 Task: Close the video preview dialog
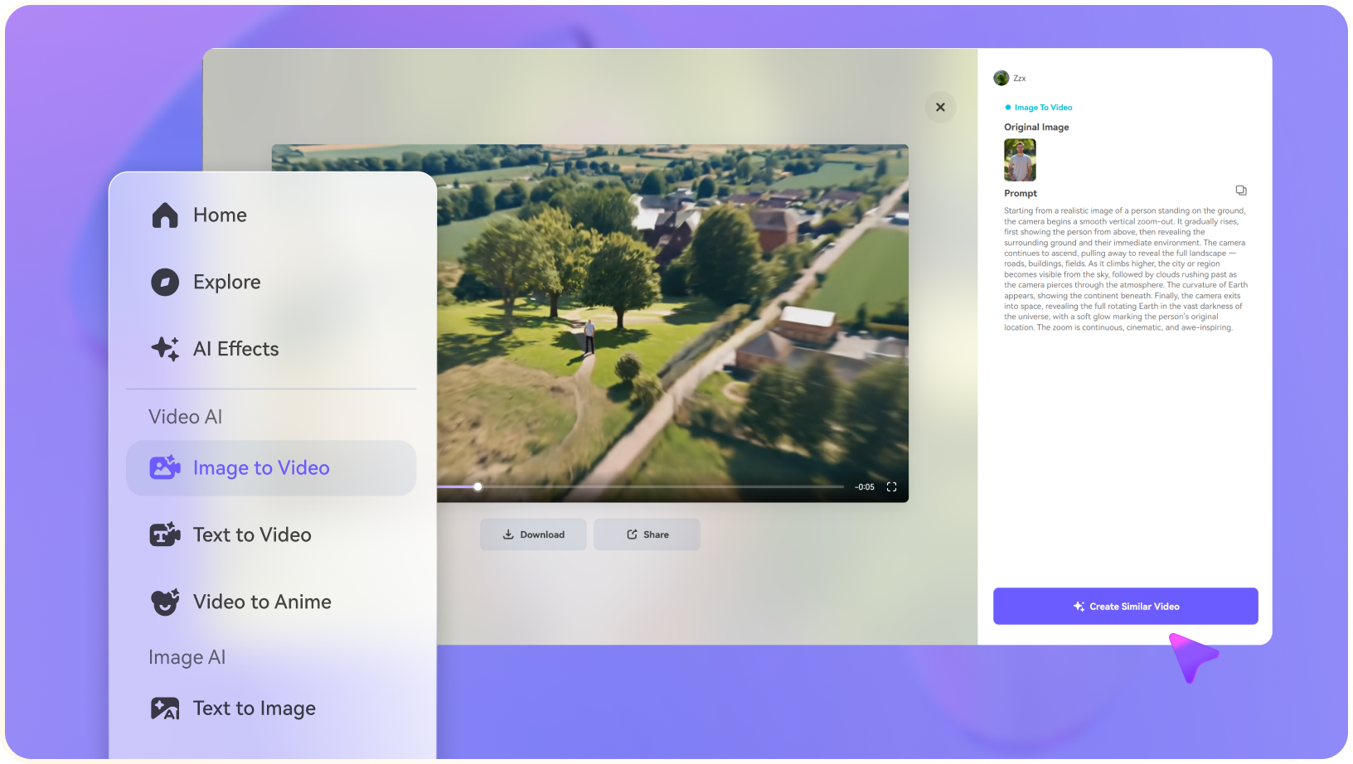(940, 107)
